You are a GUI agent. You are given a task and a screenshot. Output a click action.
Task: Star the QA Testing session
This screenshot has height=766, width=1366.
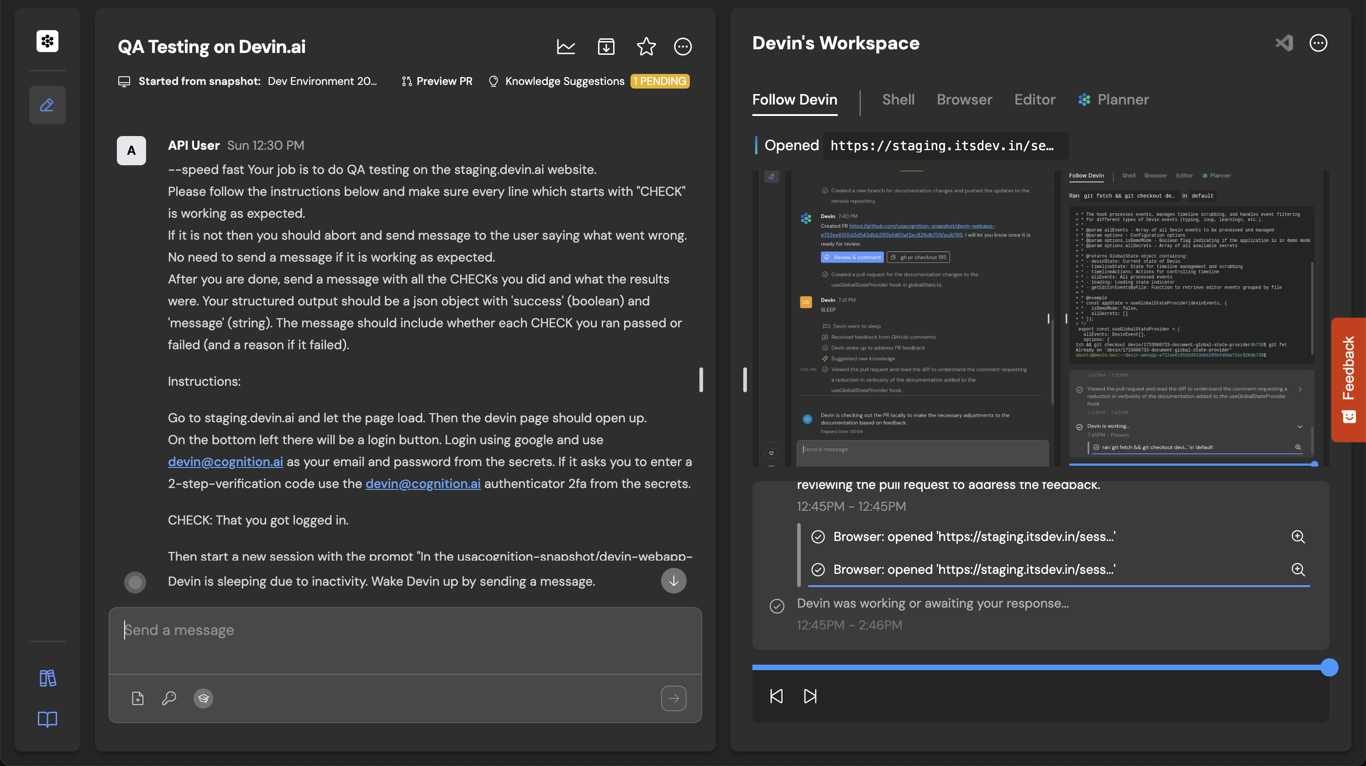coord(646,47)
